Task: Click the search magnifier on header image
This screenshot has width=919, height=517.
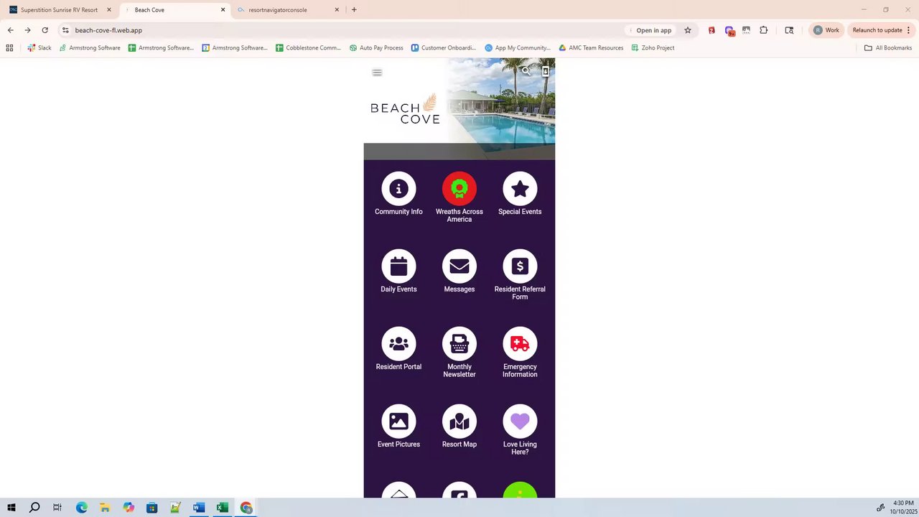Action: click(x=526, y=71)
